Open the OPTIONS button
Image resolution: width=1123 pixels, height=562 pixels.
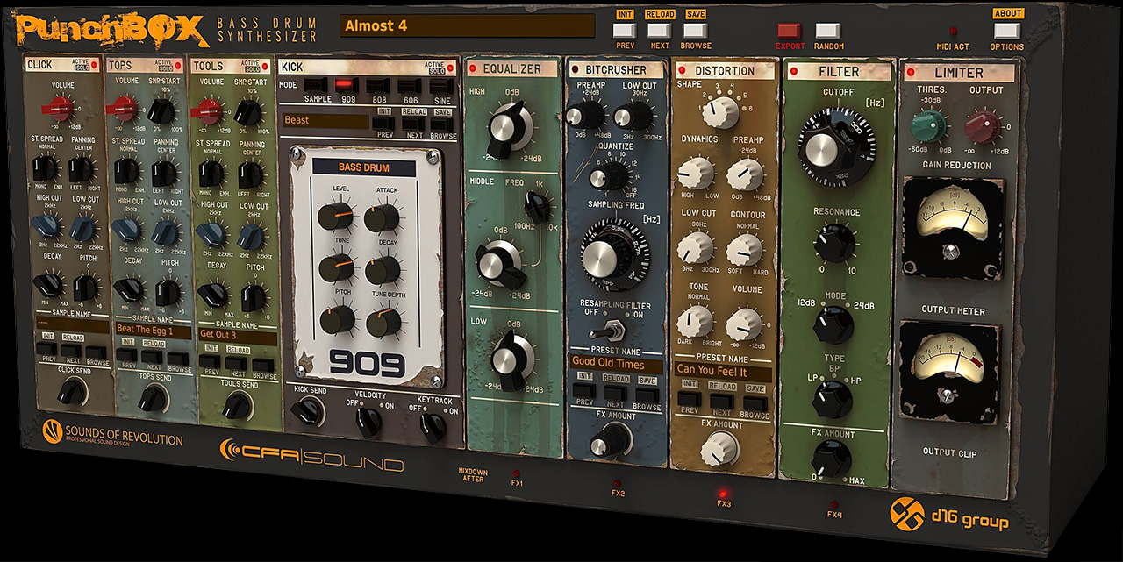[x=1006, y=31]
